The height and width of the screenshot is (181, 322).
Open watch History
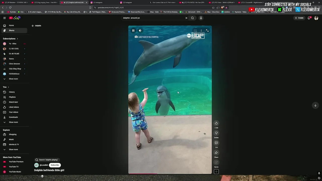click(14, 92)
